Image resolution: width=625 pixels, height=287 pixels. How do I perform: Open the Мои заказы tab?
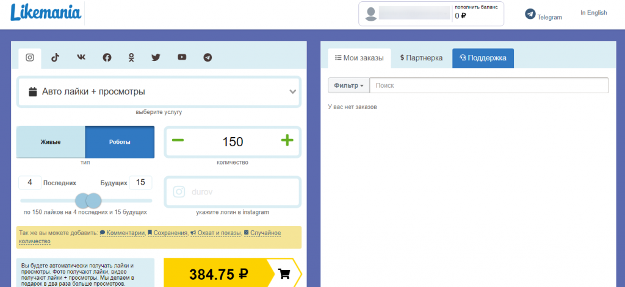pos(359,58)
